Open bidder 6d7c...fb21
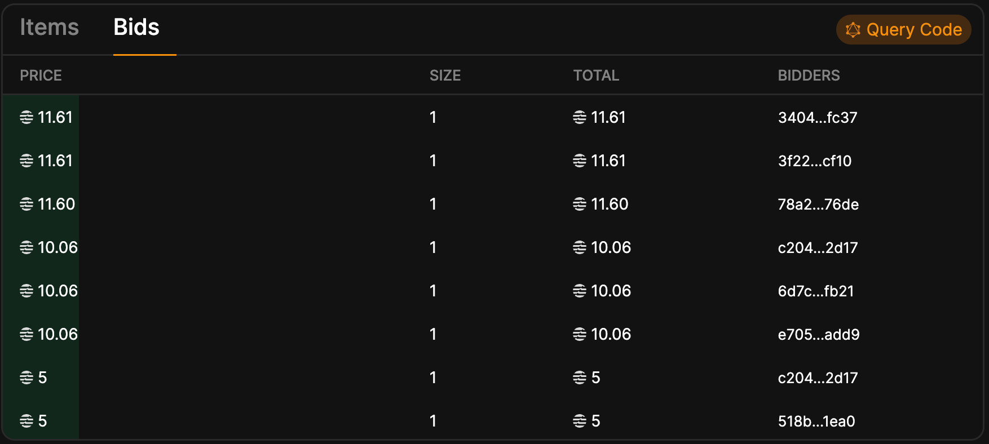This screenshot has width=989, height=444. click(816, 291)
